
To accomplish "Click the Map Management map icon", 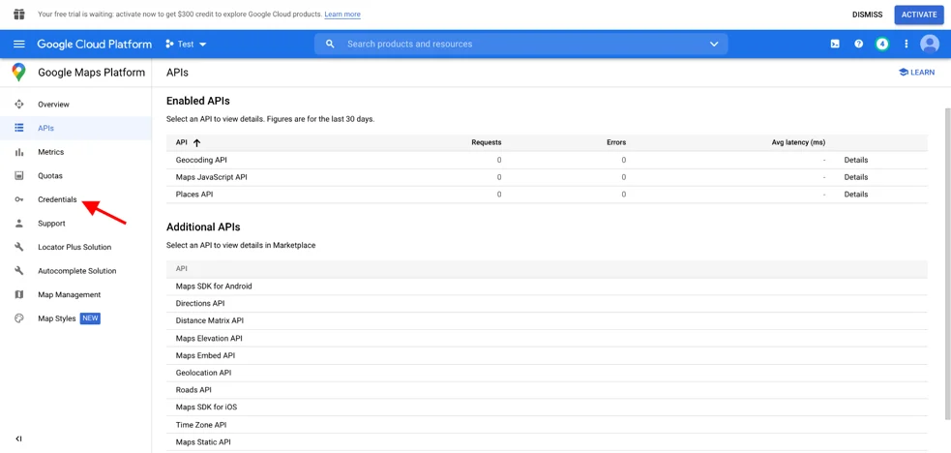I will 18,294.
